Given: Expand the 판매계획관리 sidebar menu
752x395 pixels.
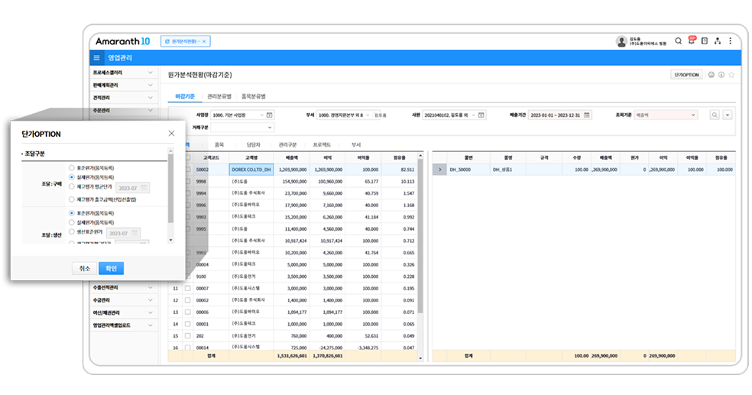Looking at the screenshot, I should tap(123, 85).
